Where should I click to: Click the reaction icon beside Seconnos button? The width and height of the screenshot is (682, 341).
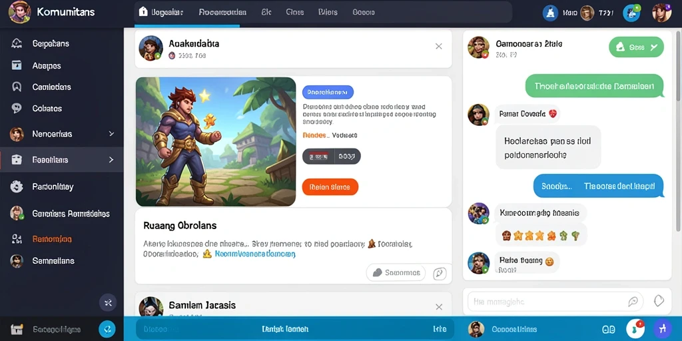(440, 273)
